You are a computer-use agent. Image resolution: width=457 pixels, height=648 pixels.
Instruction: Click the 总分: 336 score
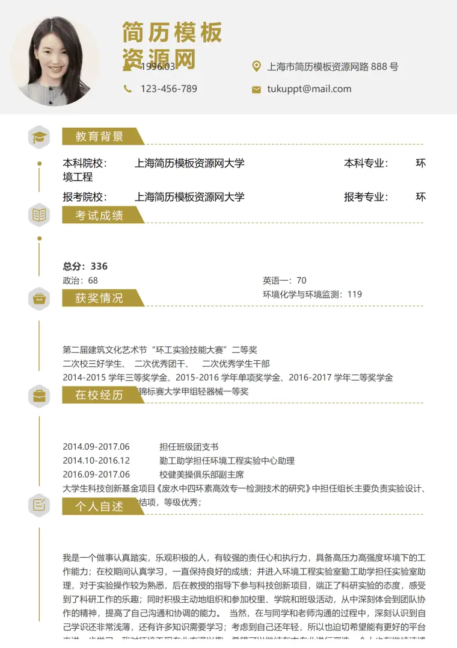point(85,266)
